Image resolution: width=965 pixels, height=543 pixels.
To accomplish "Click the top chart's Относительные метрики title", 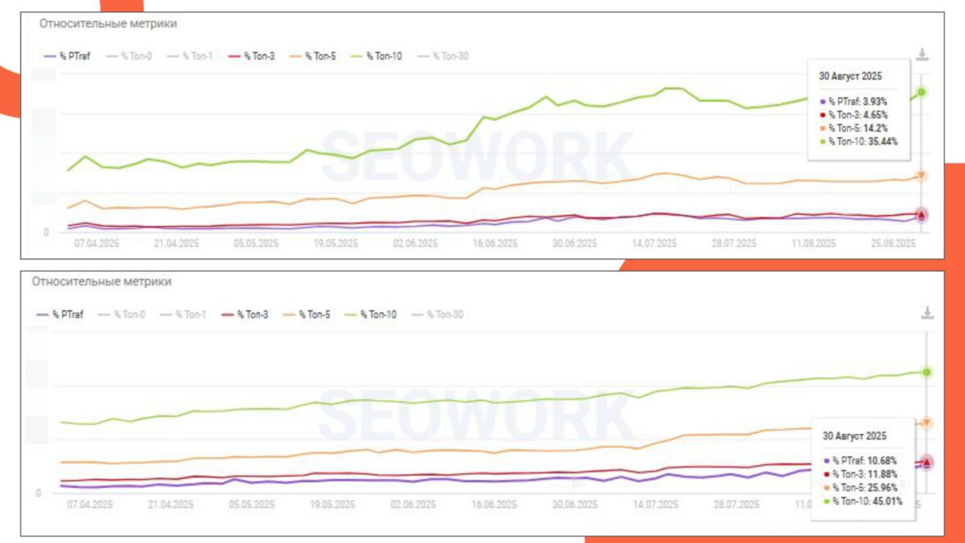I will (108, 25).
